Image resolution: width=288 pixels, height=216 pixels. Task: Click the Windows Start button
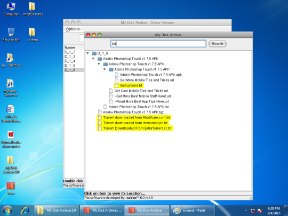click(7, 211)
